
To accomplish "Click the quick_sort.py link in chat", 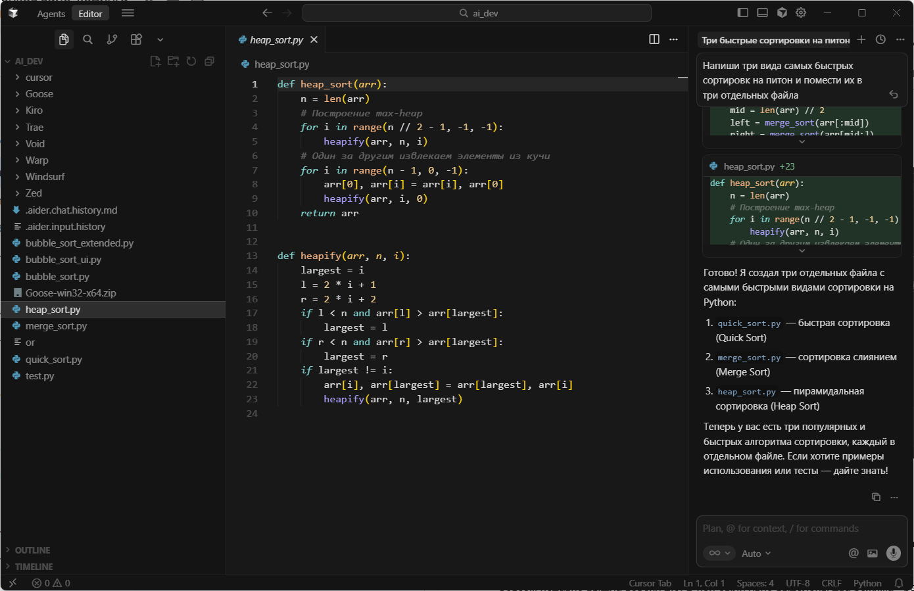I will tap(748, 323).
